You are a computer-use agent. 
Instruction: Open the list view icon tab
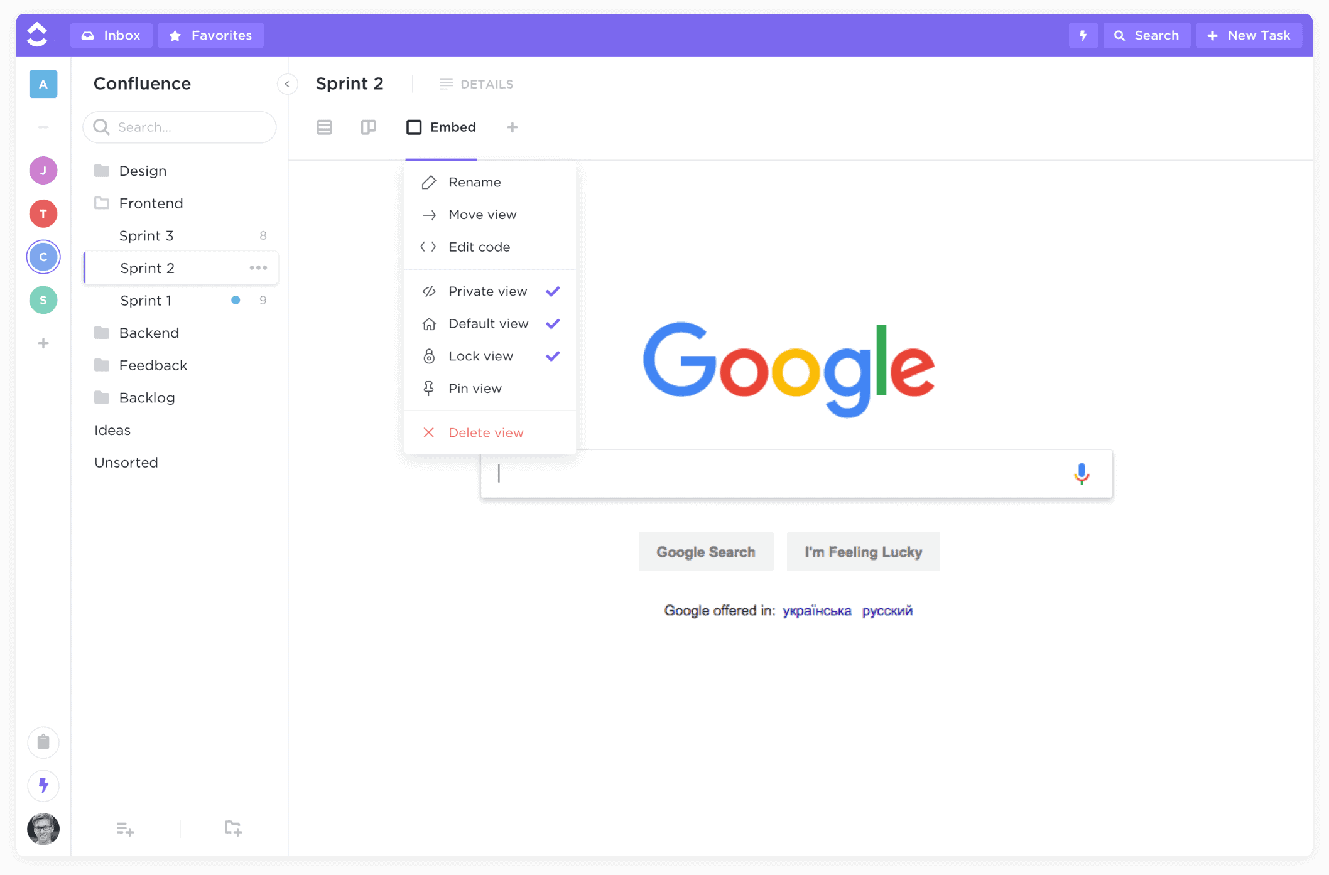(x=324, y=127)
